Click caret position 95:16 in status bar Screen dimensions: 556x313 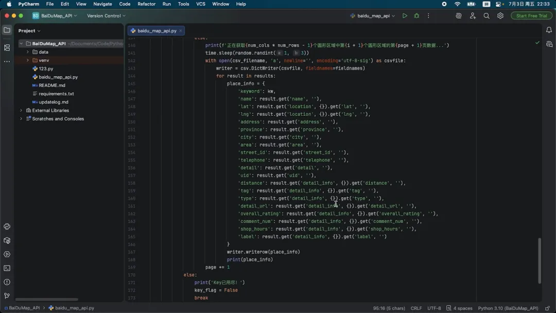click(x=389, y=308)
